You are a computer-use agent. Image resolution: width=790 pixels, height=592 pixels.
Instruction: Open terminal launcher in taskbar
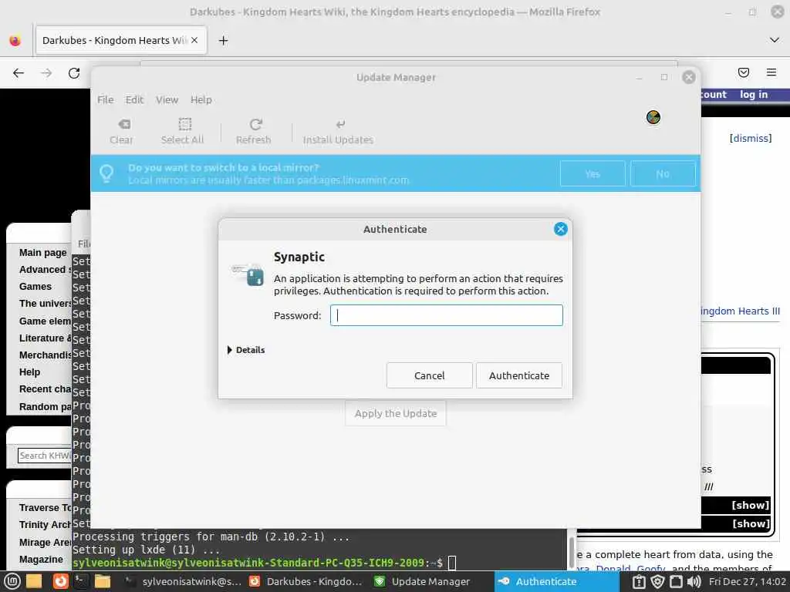click(x=81, y=581)
